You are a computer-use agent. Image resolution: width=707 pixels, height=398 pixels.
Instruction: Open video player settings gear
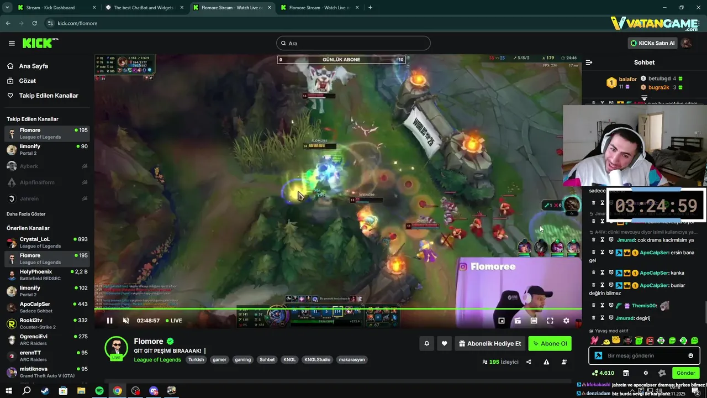(x=566, y=321)
